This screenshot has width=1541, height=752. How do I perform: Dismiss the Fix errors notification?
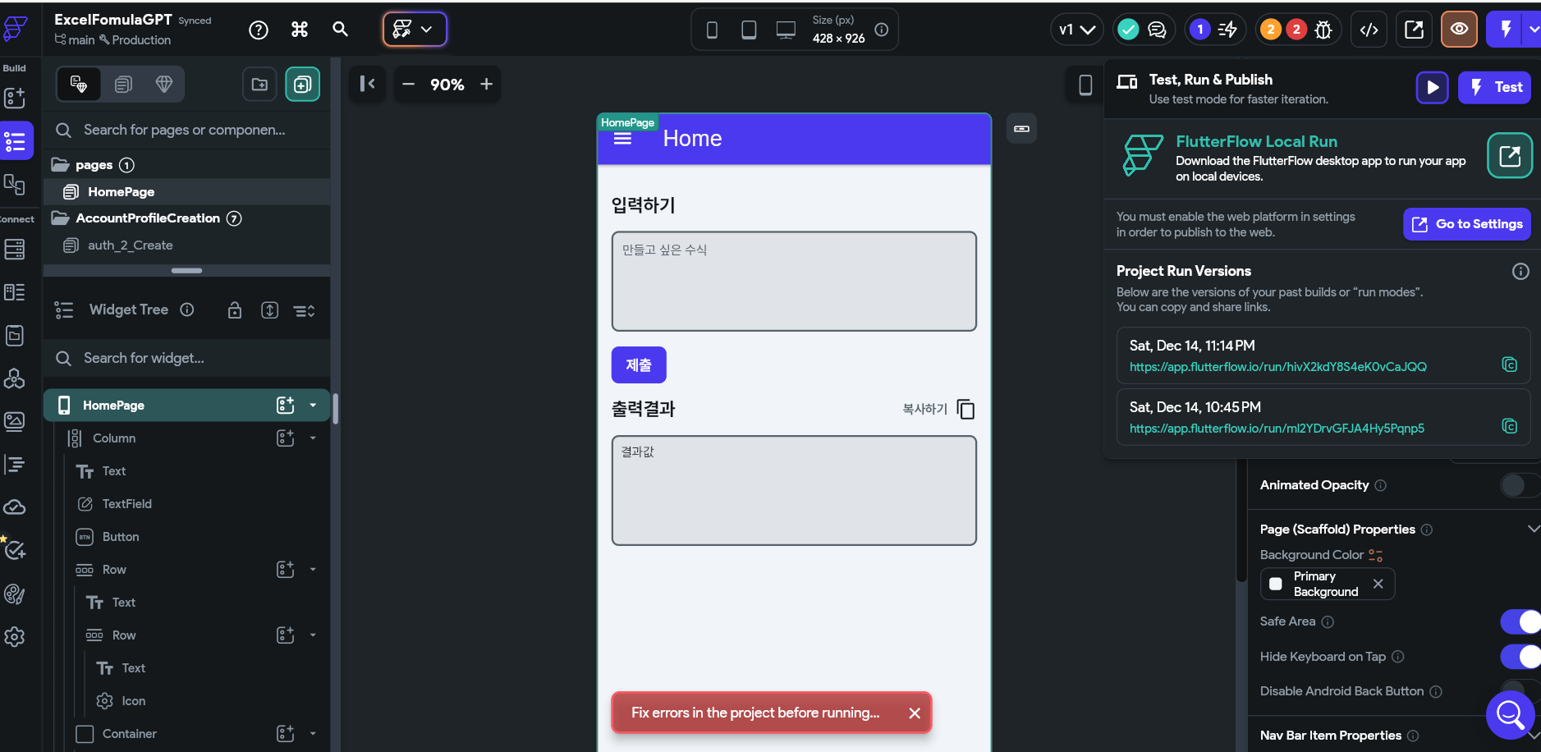click(x=914, y=713)
